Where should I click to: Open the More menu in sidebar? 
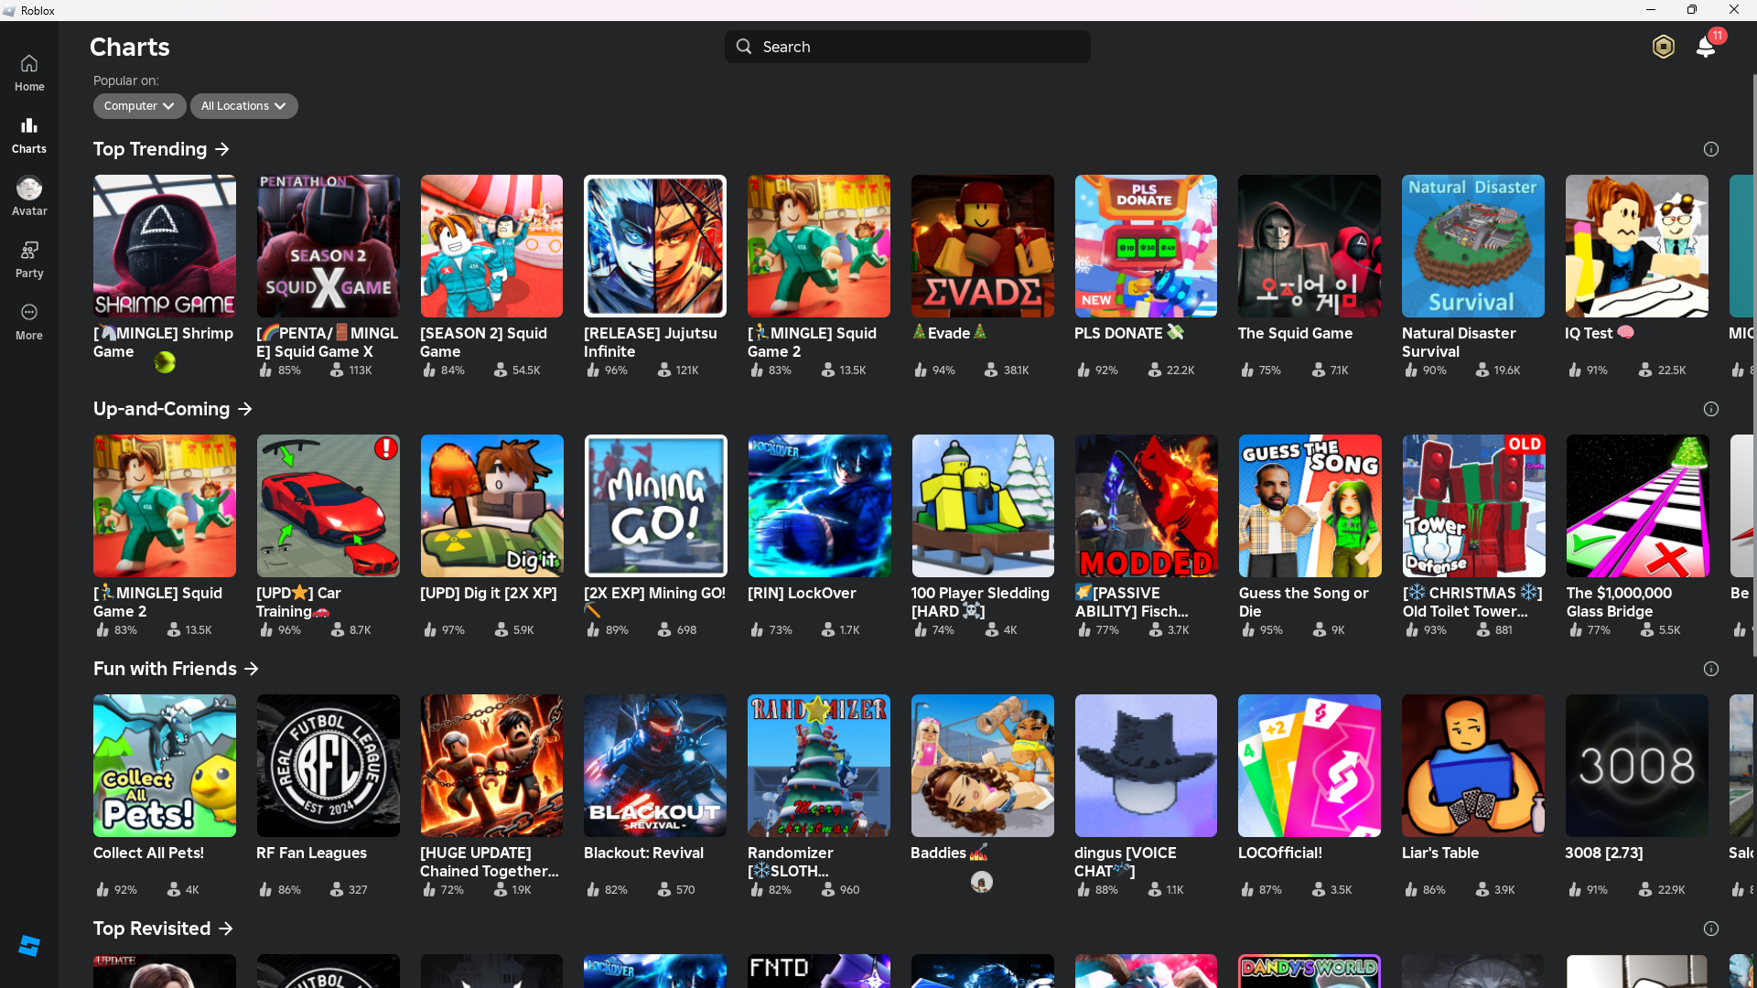coord(29,321)
